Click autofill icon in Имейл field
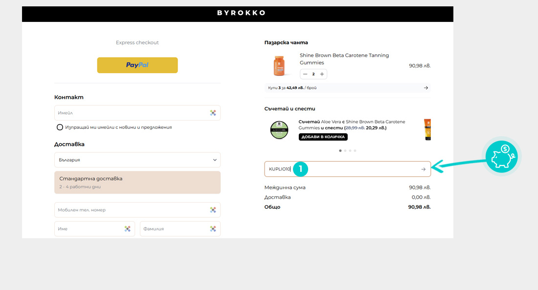Image resolution: width=538 pixels, height=290 pixels. click(x=213, y=113)
